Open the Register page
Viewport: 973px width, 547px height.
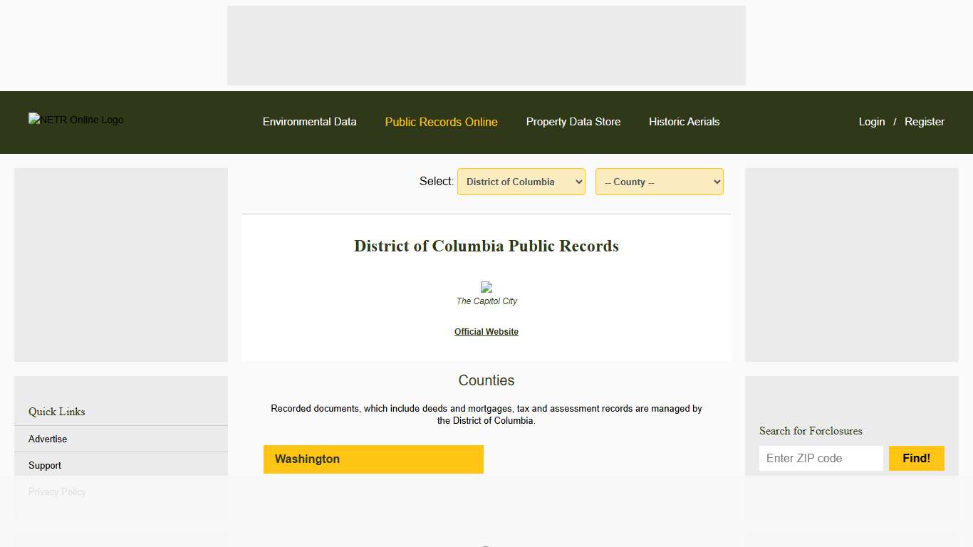[924, 122]
